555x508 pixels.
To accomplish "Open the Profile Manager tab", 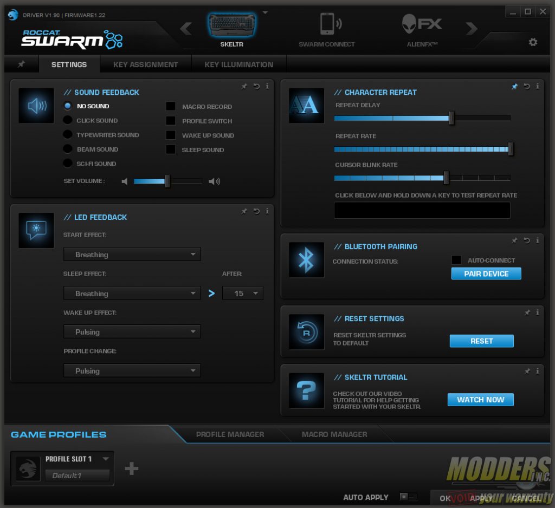I will [x=230, y=434].
